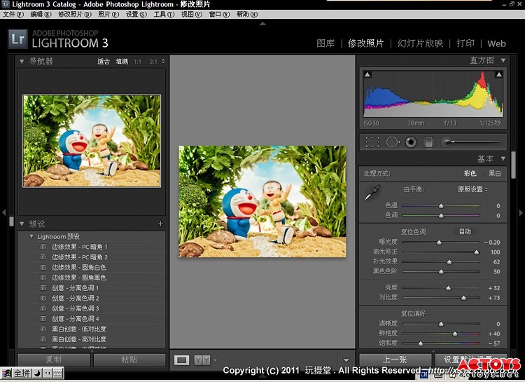Adjust the 对比度 slider handle
This screenshot has width=525, height=382.
463,297
